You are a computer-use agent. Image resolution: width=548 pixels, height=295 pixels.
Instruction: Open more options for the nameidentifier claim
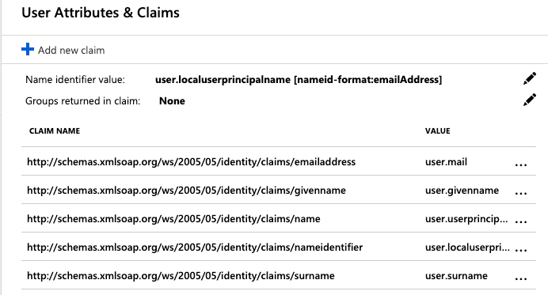tap(521, 250)
